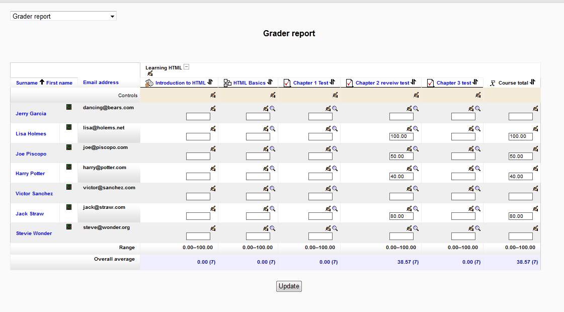Open Stevie Wonder's user grade report icon

(69, 227)
